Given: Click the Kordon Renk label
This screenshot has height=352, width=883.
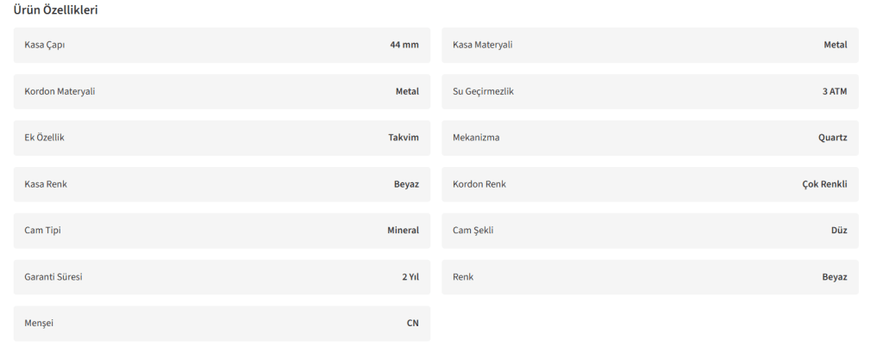Looking at the screenshot, I should click(x=479, y=184).
